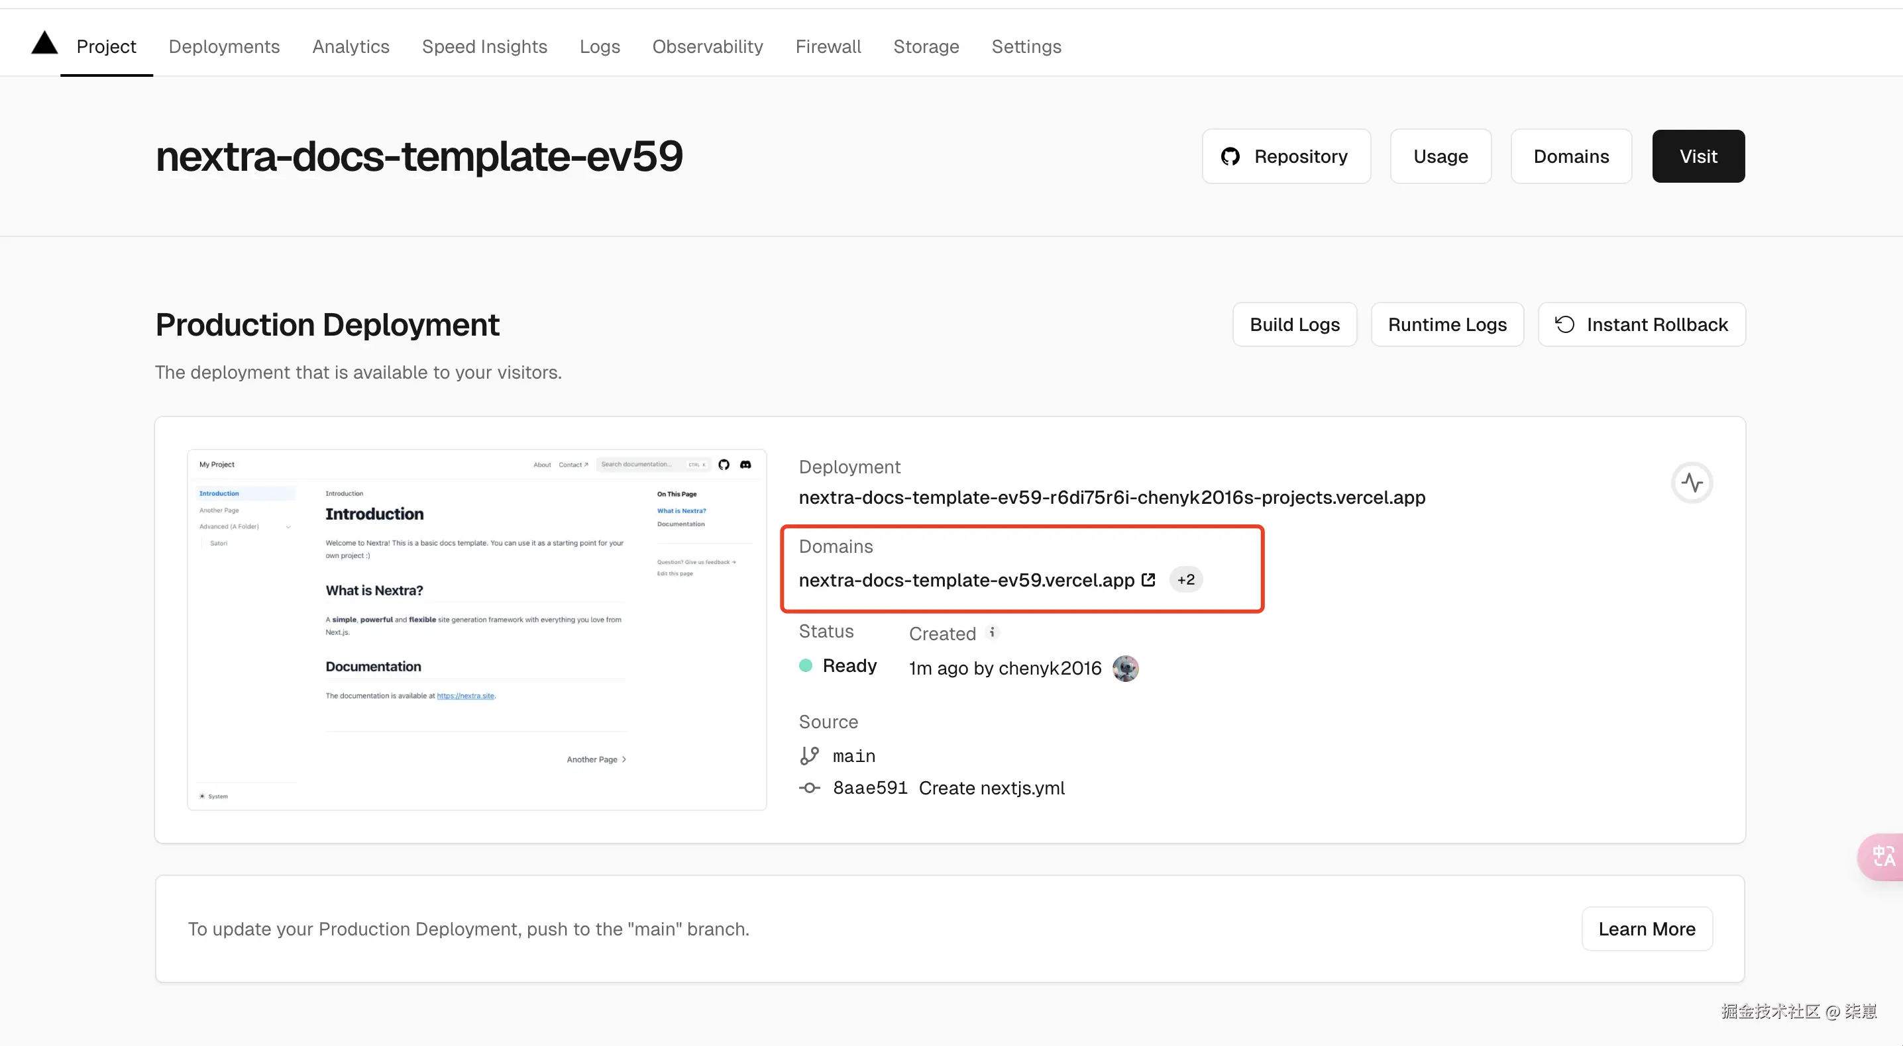Open nextra-docs-template-ev59.vercel.app domain link

[x=965, y=580]
